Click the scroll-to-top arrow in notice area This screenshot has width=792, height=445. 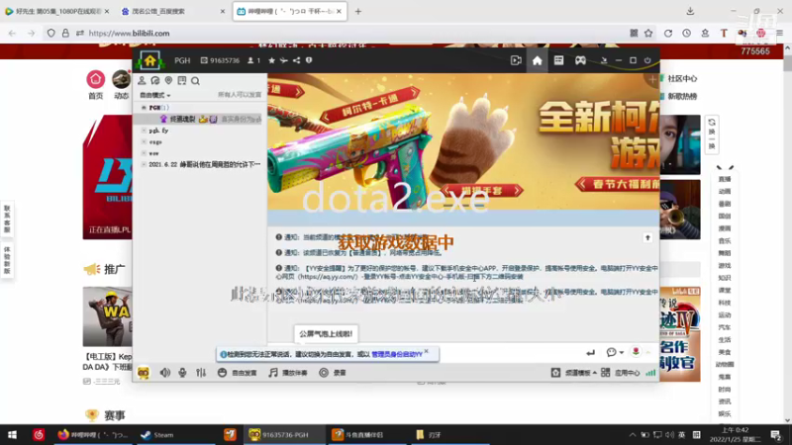coord(647,237)
